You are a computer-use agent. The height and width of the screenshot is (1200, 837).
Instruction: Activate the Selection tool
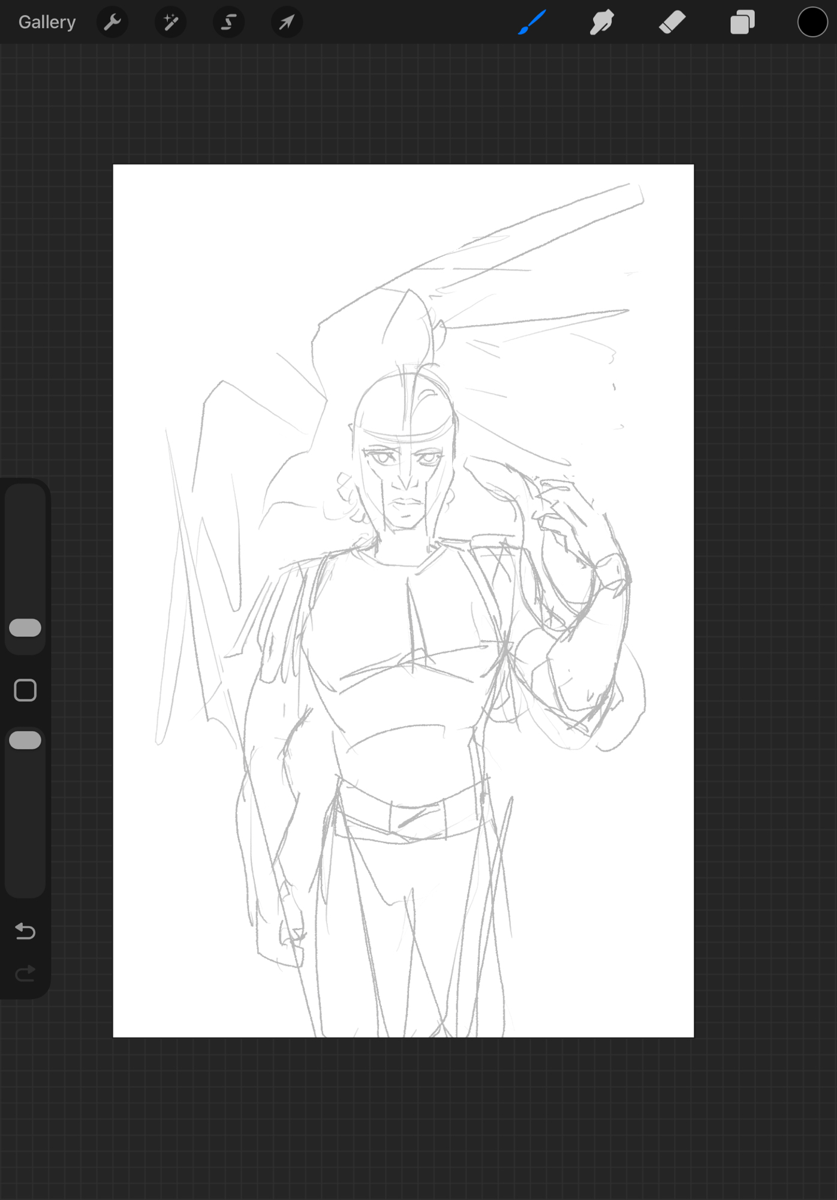pos(228,22)
